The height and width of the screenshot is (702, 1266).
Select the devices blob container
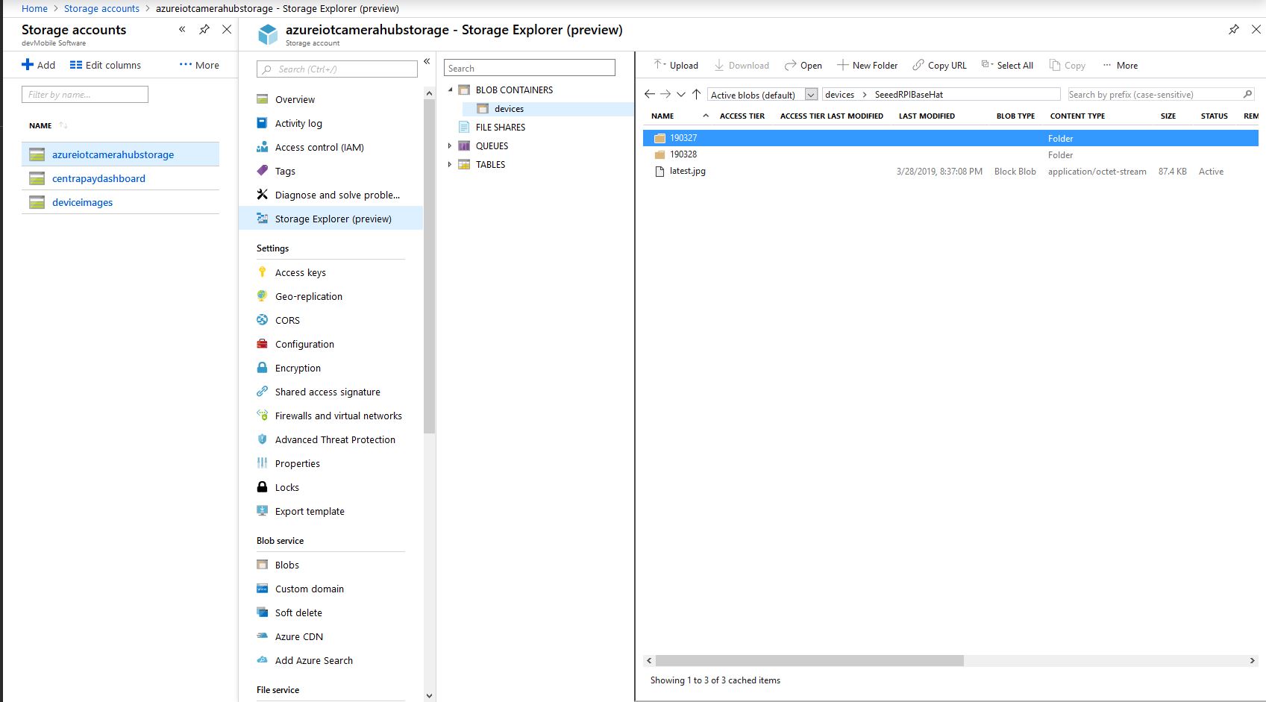pos(509,109)
